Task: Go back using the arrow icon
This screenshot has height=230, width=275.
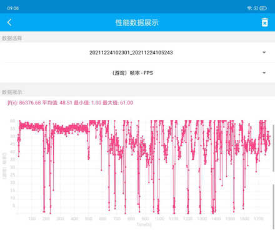Action: pyautogui.click(x=9, y=22)
